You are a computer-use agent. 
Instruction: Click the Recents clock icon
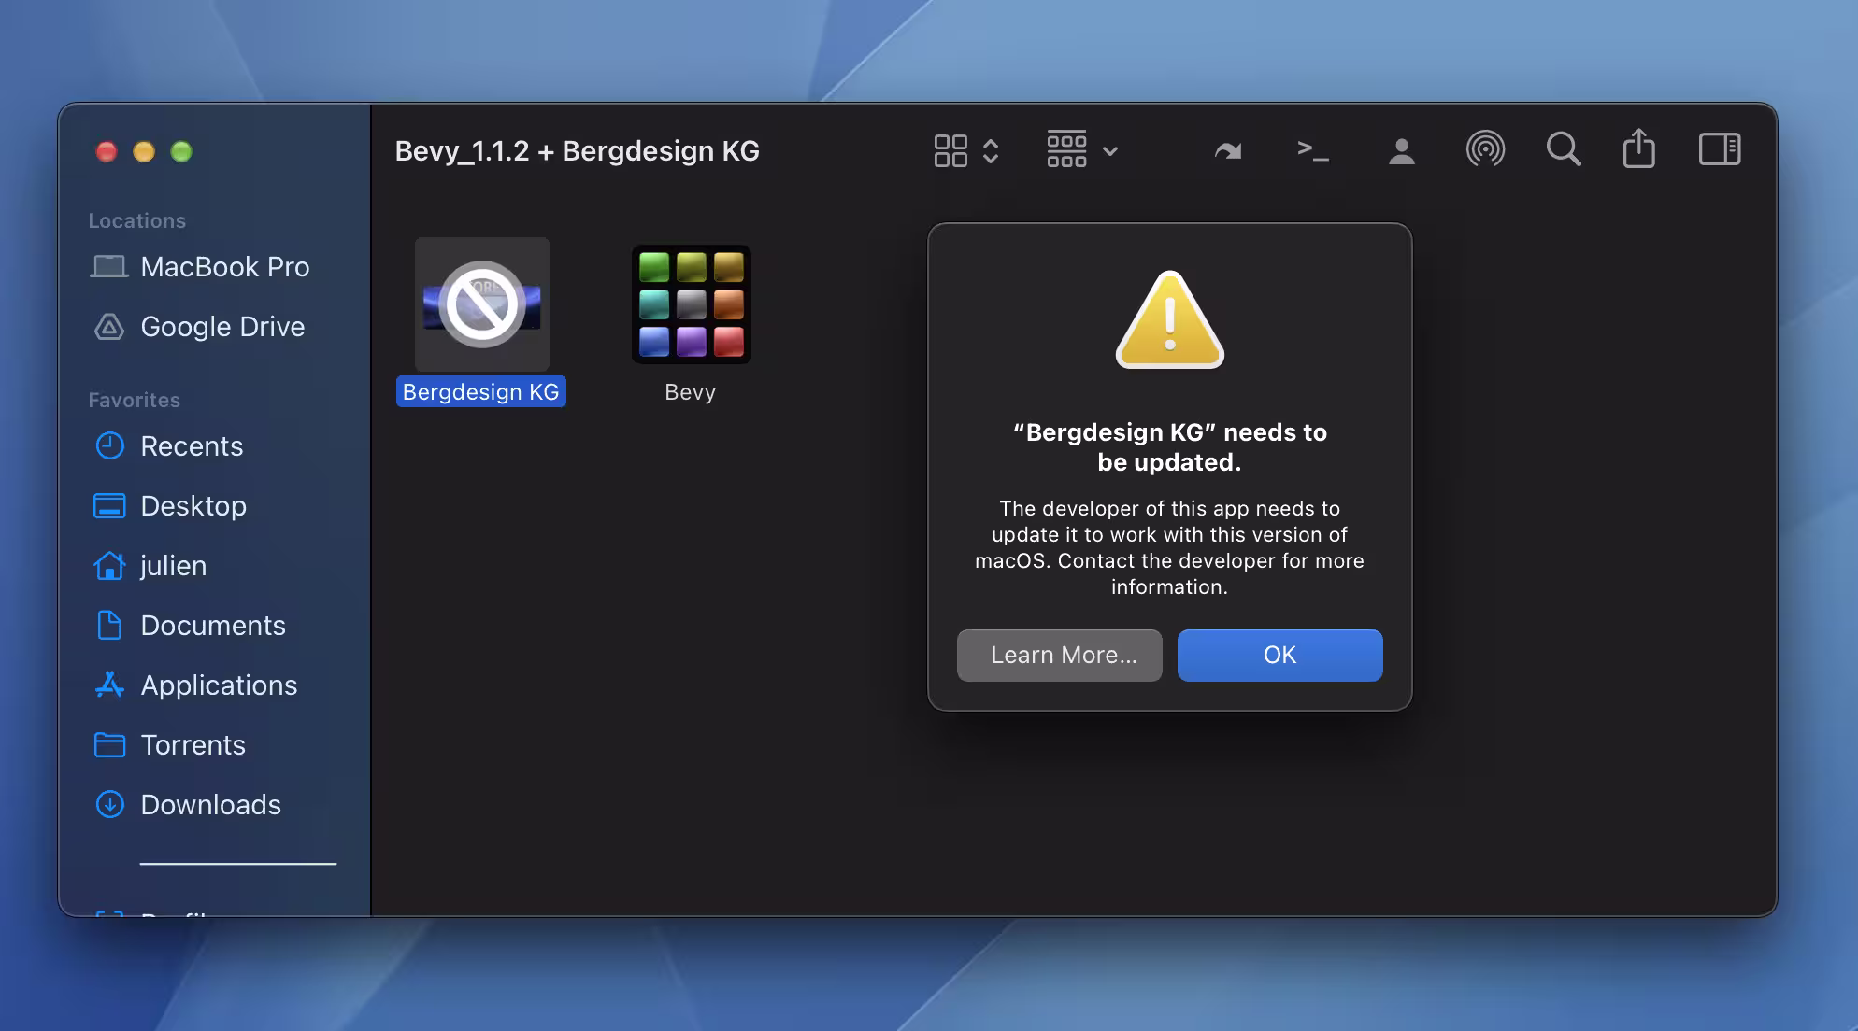[109, 446]
